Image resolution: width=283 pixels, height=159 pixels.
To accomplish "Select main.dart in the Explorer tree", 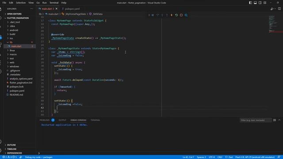I will 19,46.
